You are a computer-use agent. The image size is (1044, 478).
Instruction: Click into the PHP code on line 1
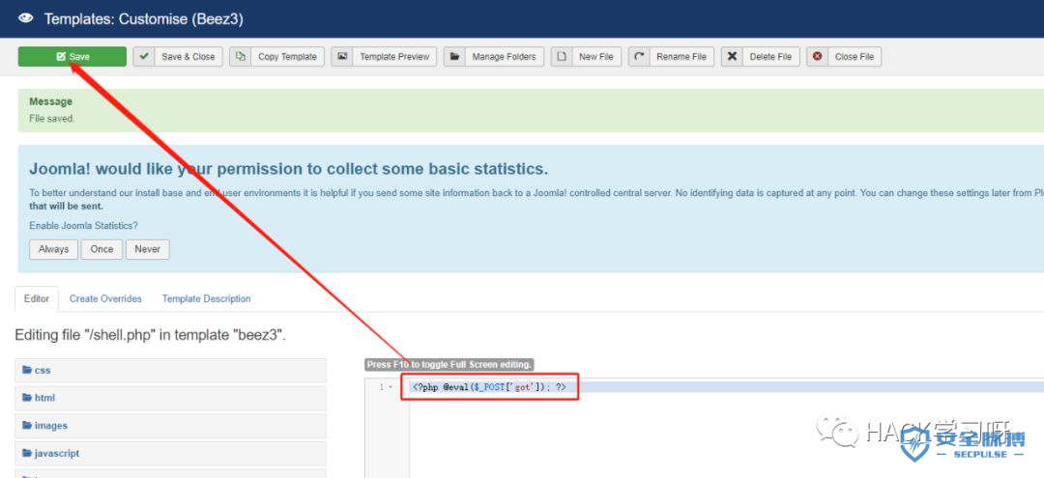click(x=489, y=387)
